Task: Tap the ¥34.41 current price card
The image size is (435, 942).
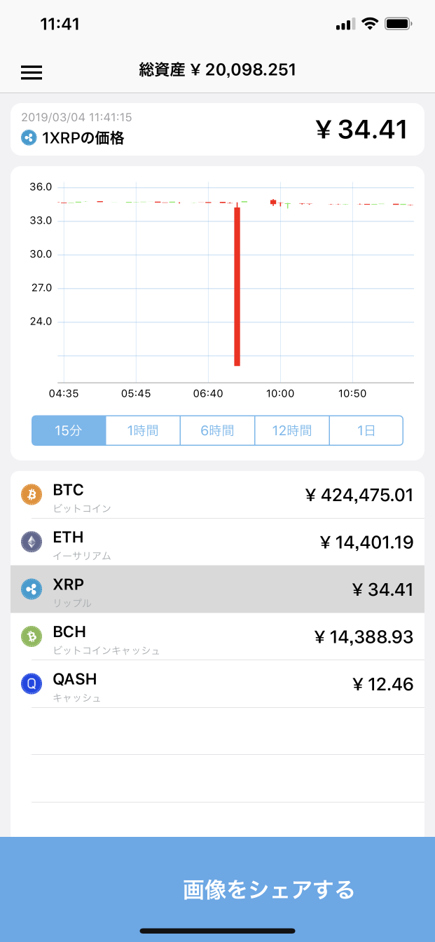Action: pyautogui.click(x=217, y=129)
